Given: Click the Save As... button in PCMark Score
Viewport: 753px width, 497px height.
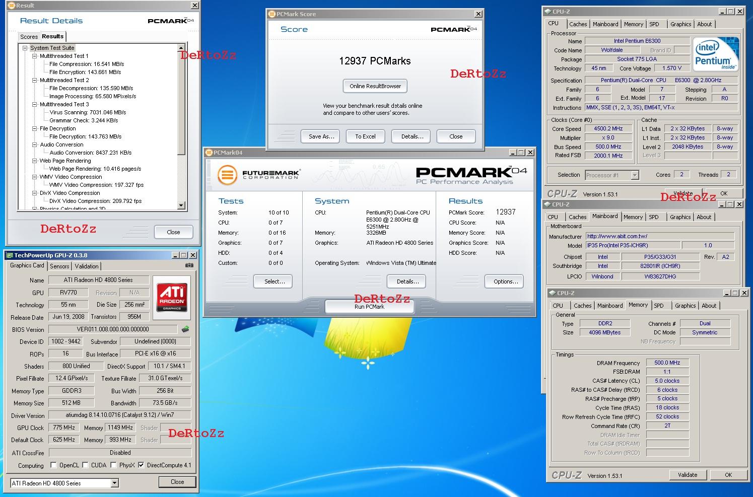Looking at the screenshot, I should tap(321, 136).
